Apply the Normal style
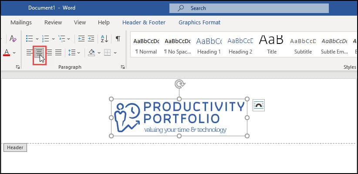 click(x=146, y=46)
